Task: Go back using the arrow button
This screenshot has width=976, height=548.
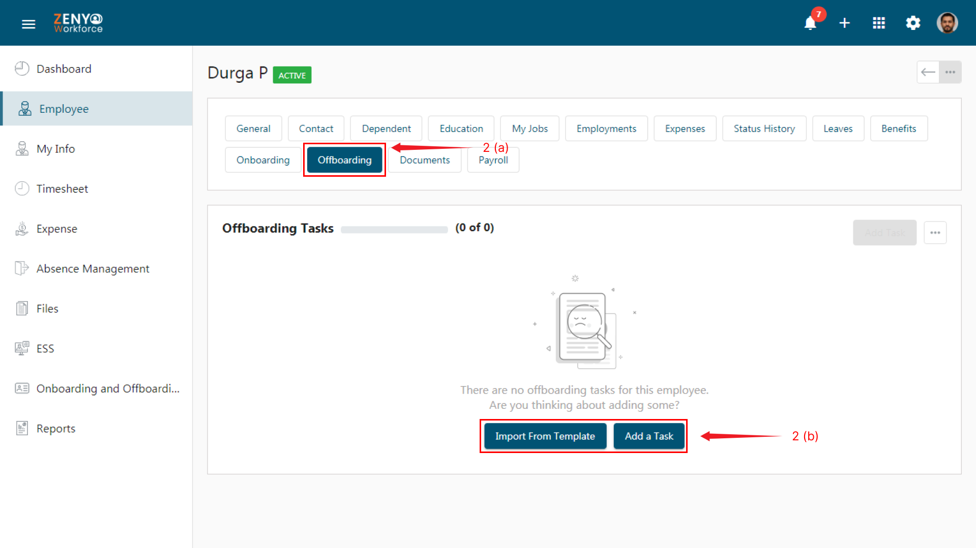Action: tap(928, 72)
